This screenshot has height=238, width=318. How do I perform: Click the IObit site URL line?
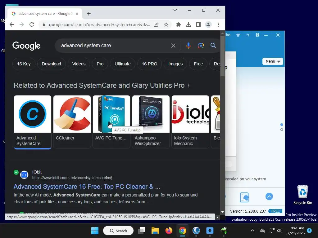coord(72,178)
